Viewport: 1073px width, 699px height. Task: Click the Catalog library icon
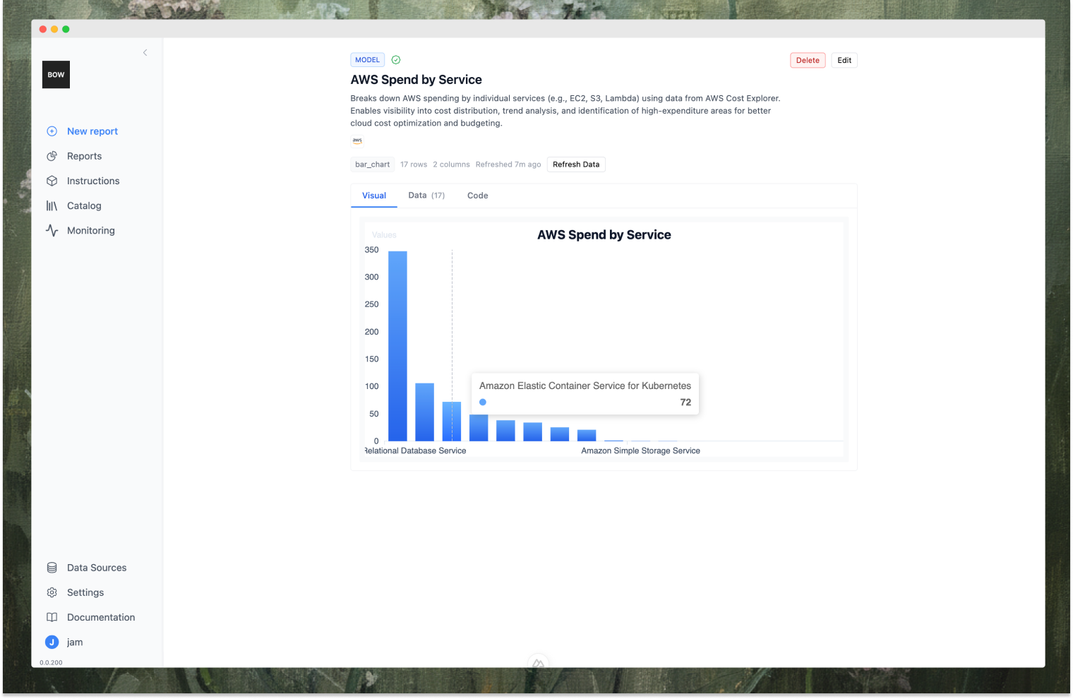tap(52, 205)
